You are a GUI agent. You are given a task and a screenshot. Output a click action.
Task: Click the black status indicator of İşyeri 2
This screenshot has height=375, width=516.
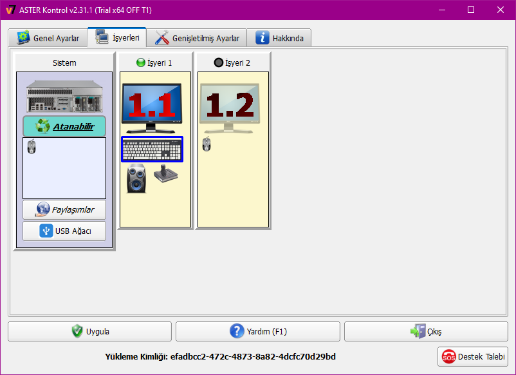pyautogui.click(x=219, y=63)
